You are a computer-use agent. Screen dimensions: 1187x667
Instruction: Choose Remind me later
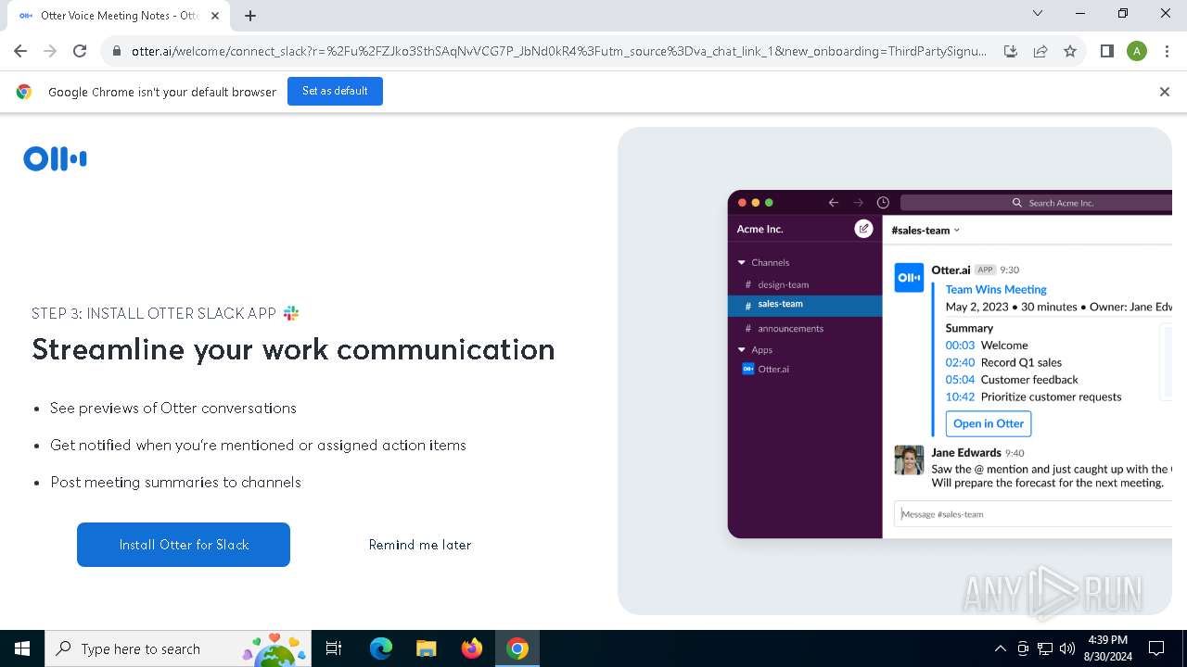pos(420,545)
